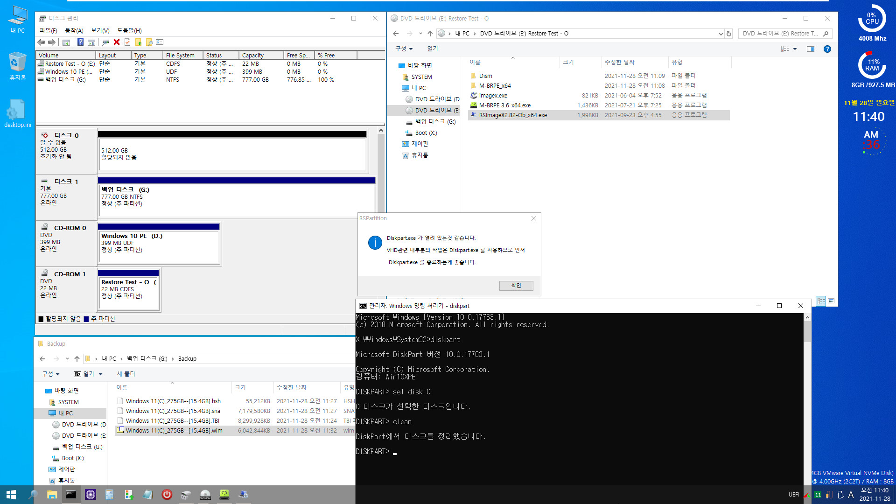Click the show/hide console tree toolbar icon
The image size is (896, 504).
click(66, 42)
